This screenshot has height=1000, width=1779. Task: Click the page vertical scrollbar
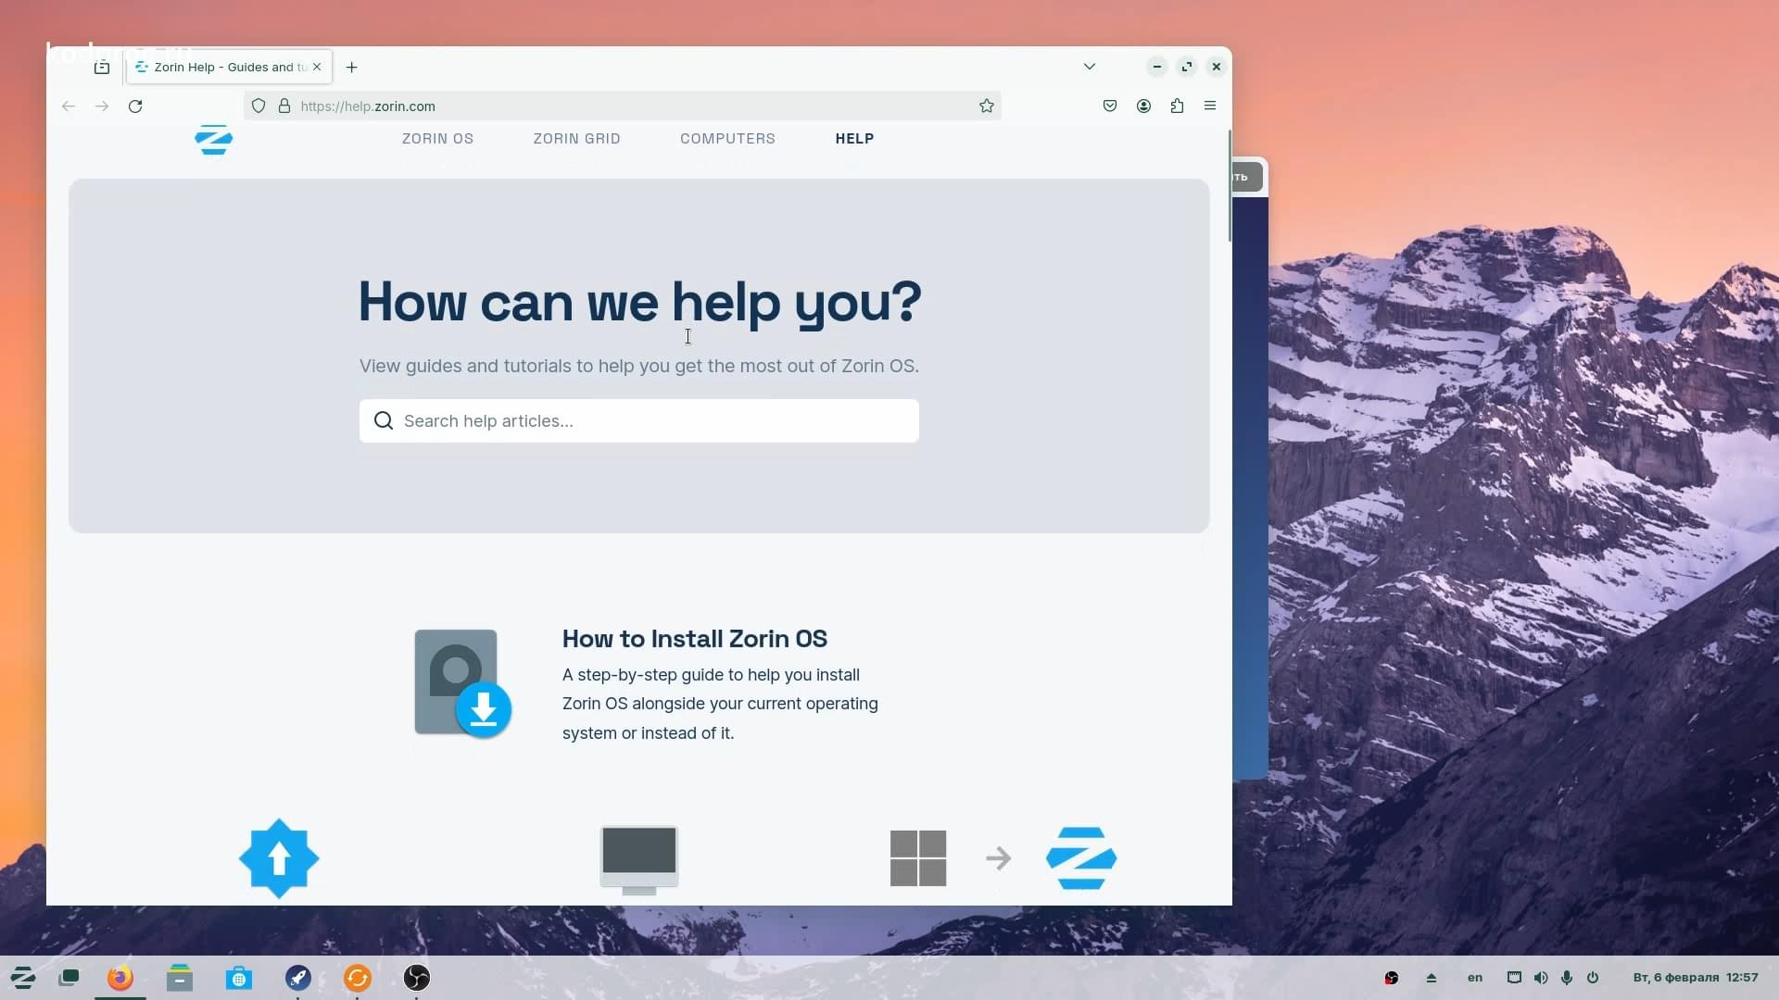(x=1230, y=186)
